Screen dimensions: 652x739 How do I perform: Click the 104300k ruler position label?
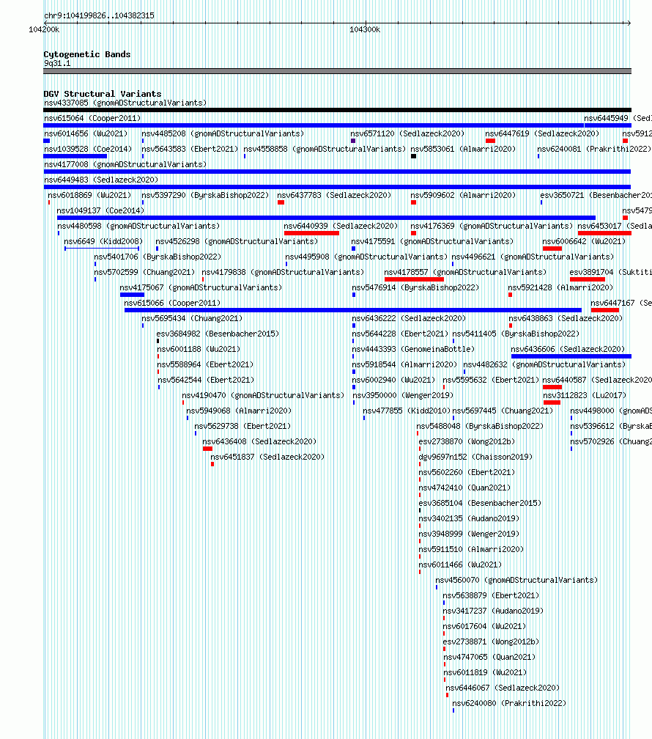[x=365, y=29]
